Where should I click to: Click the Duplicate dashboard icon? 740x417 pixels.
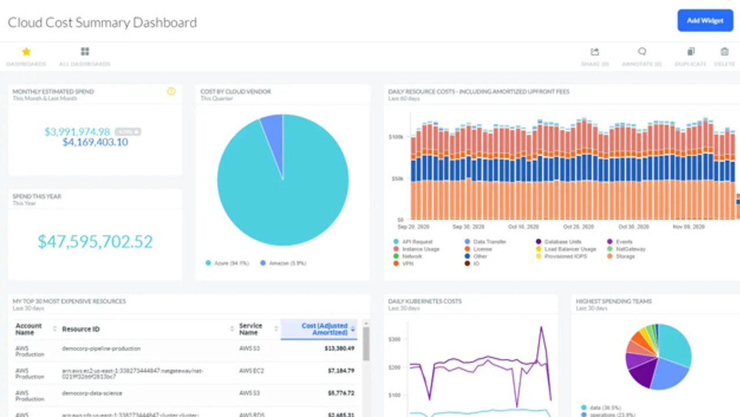(x=691, y=52)
